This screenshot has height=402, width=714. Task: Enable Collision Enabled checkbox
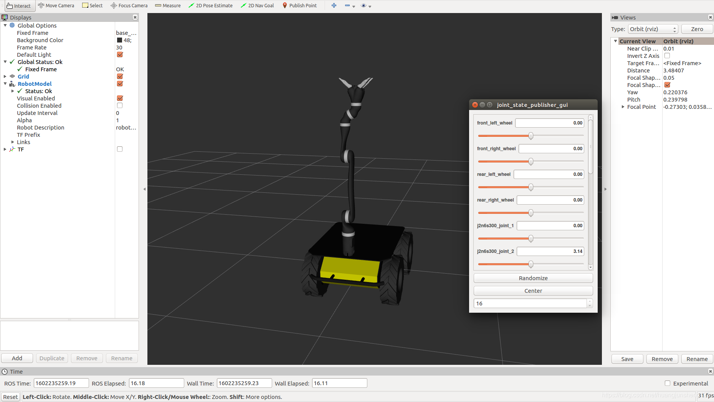[120, 105]
